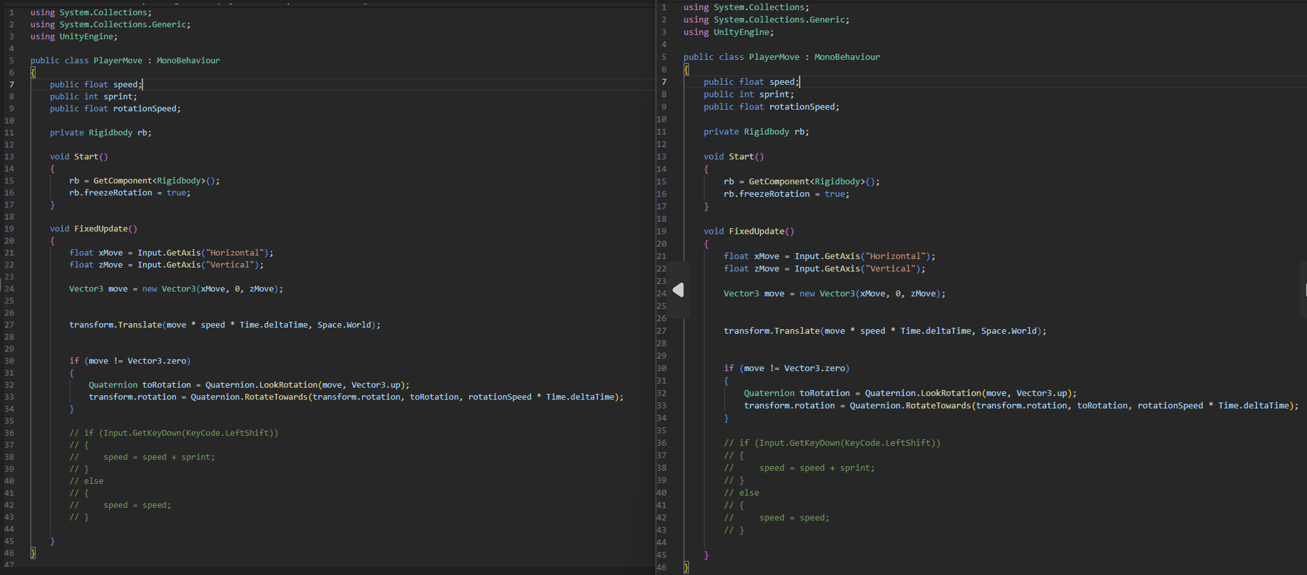Screen dimensions: 1307x575
Task: Click 'MonoBehaviour' in the left editor class line
Action: pyautogui.click(x=188, y=60)
